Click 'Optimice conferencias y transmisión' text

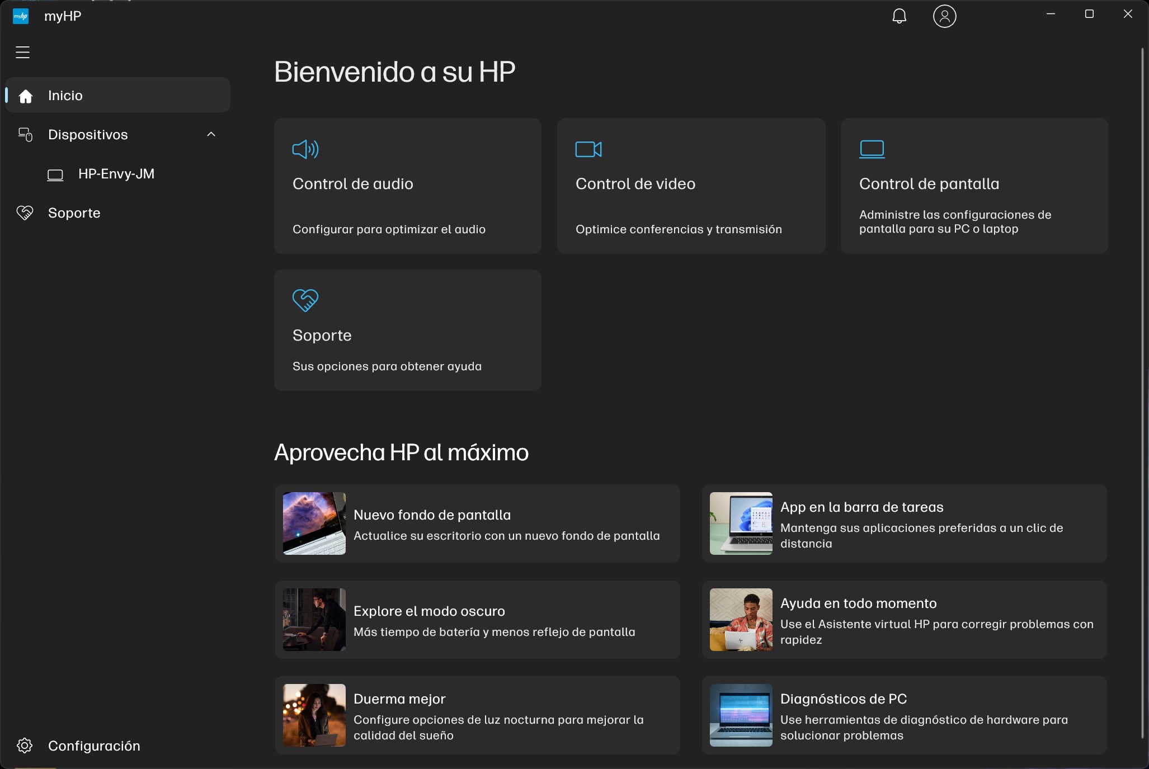(679, 229)
